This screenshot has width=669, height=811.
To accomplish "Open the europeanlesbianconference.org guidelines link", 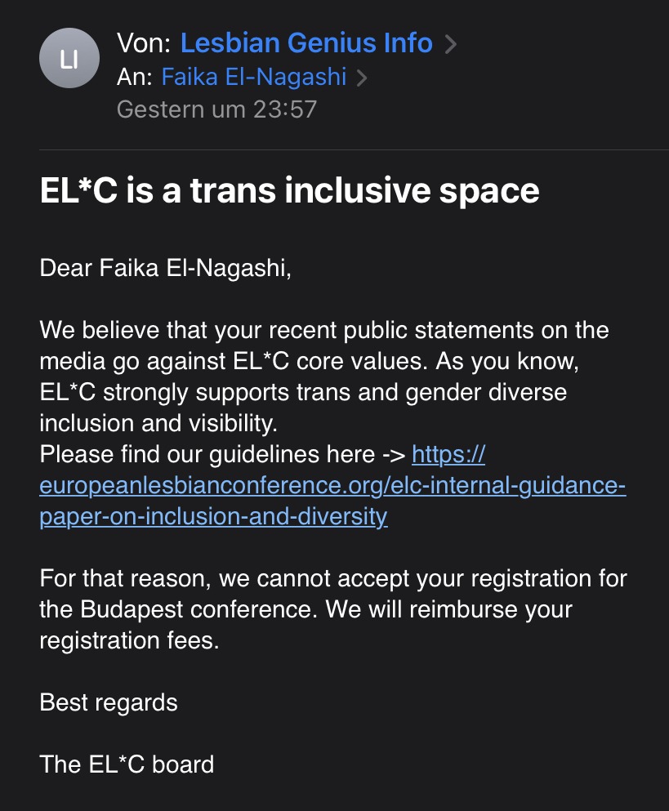I will (x=332, y=485).
